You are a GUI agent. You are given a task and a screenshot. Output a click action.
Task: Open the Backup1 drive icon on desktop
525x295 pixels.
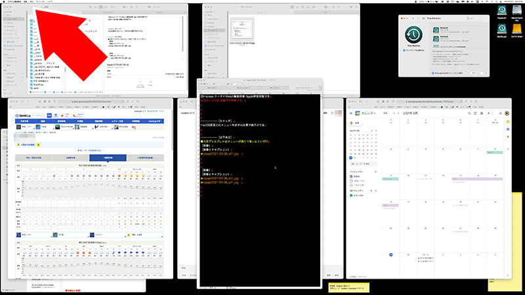[501, 10]
